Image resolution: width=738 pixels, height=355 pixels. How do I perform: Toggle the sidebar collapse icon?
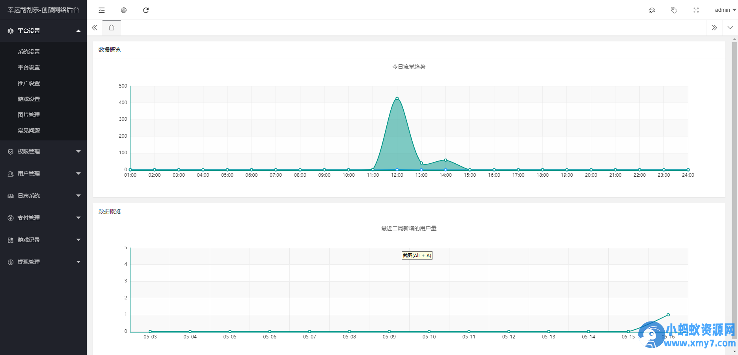click(x=102, y=10)
